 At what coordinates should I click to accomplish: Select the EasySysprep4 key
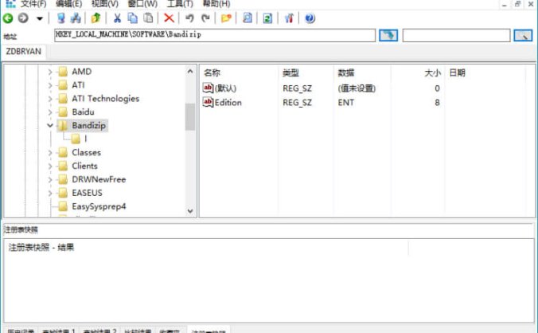pyautogui.click(x=99, y=206)
